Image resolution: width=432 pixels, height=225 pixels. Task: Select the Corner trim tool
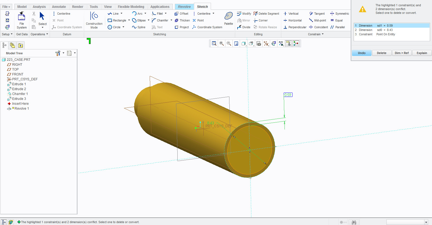click(x=261, y=20)
